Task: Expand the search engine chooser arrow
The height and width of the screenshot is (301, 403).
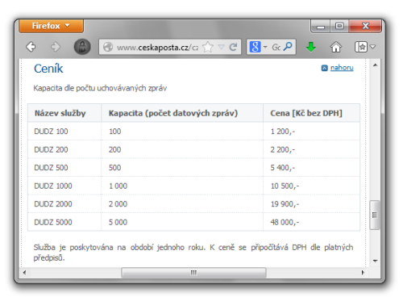Action: 265,47
